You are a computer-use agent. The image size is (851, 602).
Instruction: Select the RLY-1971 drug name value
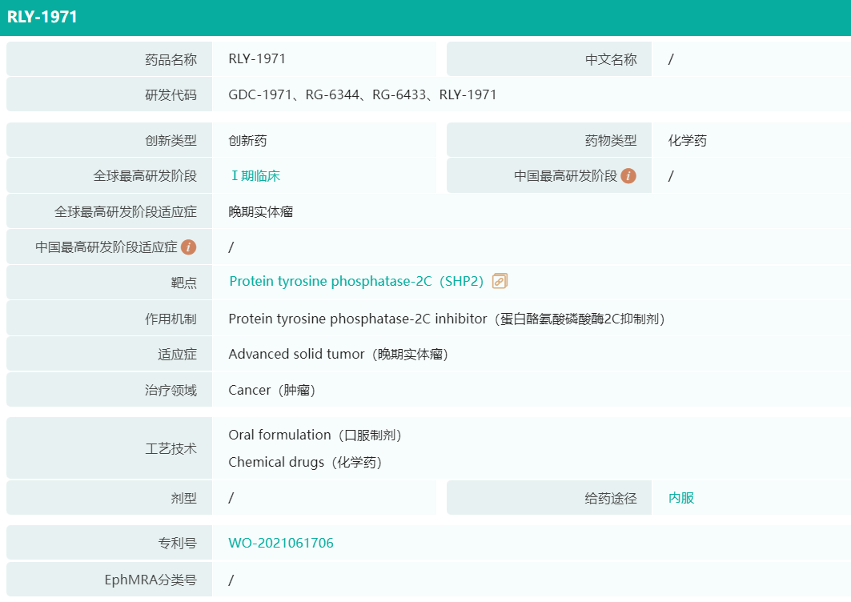point(257,58)
